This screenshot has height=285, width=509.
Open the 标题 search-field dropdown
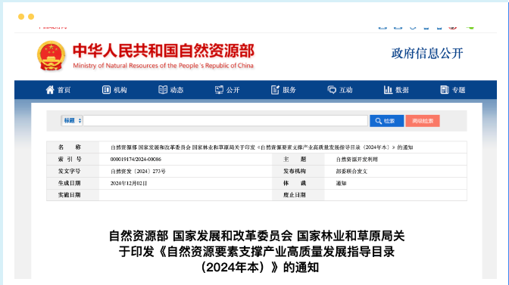pyautogui.click(x=72, y=120)
